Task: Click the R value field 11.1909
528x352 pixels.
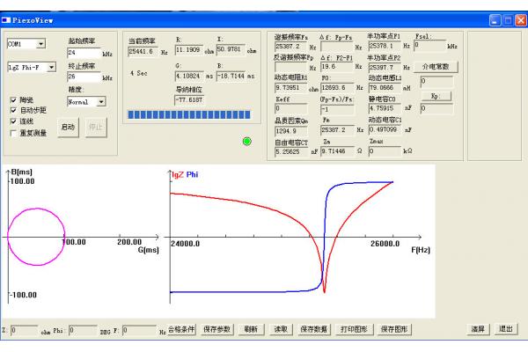Action: (x=189, y=50)
